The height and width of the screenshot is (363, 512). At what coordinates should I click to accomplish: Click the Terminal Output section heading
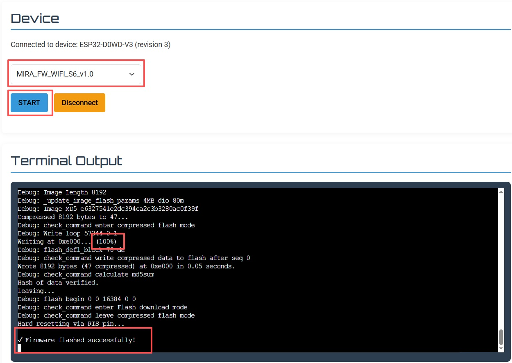click(x=66, y=161)
